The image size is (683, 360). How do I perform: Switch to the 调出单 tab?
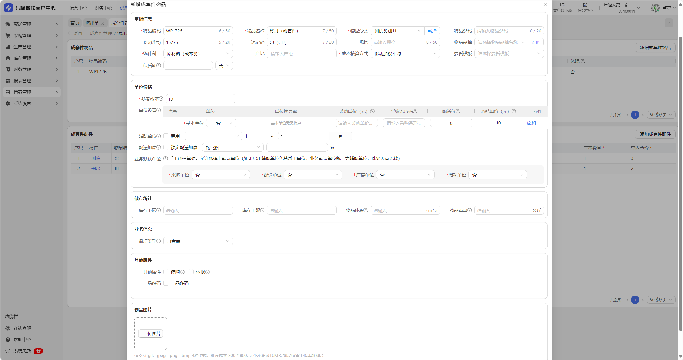(92, 23)
